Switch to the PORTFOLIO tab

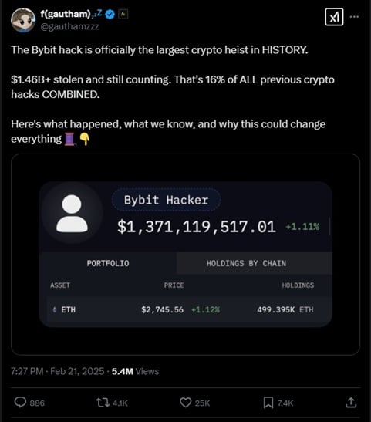108,263
